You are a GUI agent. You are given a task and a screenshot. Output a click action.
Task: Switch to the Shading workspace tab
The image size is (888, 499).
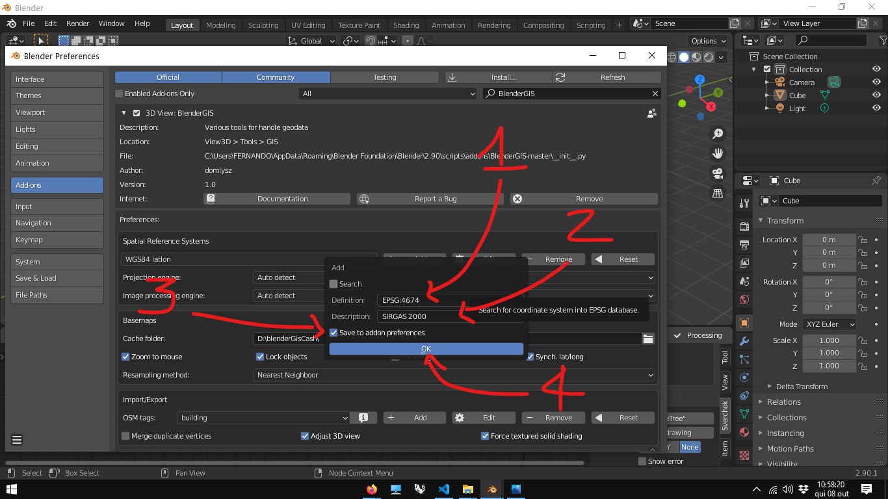(x=406, y=25)
